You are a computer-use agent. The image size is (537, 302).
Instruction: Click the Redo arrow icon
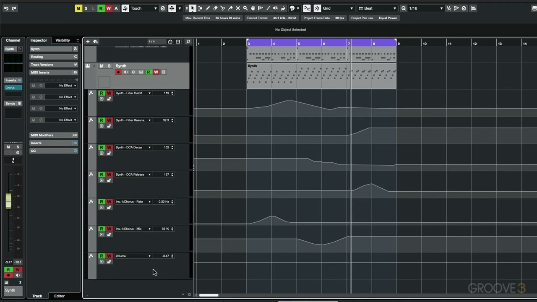coord(14,8)
